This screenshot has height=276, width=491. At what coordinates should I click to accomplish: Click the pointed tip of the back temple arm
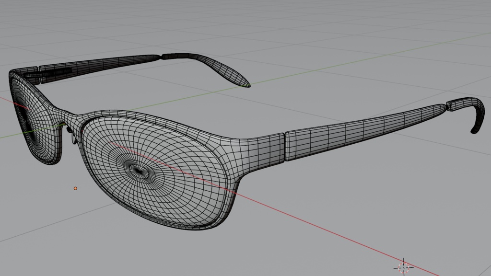[246, 84]
